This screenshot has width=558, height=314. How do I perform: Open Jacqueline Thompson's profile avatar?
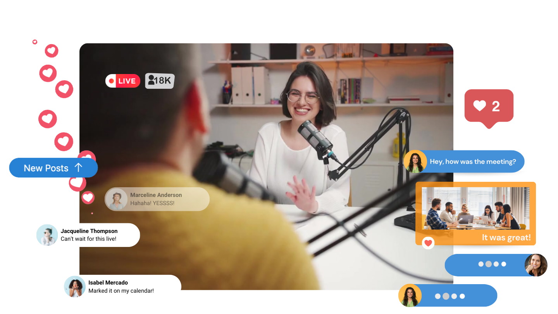pyautogui.click(x=46, y=235)
